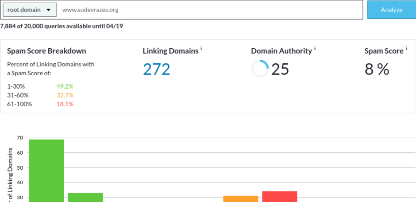Click the 61-100% spam range label
This screenshot has width=416, height=202.
(x=19, y=104)
